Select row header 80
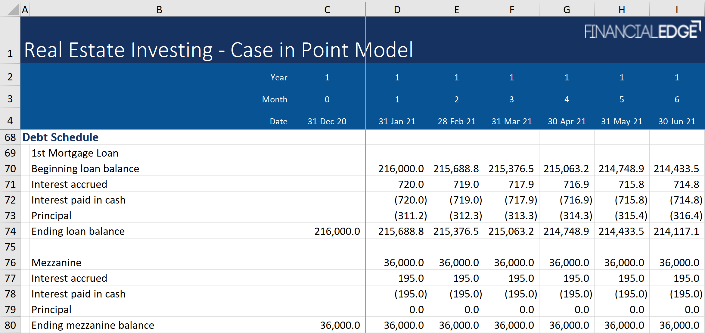The height and width of the screenshot is (333, 705). point(10,325)
